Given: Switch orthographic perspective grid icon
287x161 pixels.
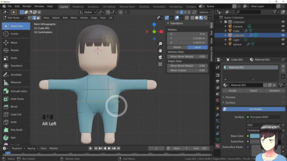Looking at the screenshot, I should 160,64.
